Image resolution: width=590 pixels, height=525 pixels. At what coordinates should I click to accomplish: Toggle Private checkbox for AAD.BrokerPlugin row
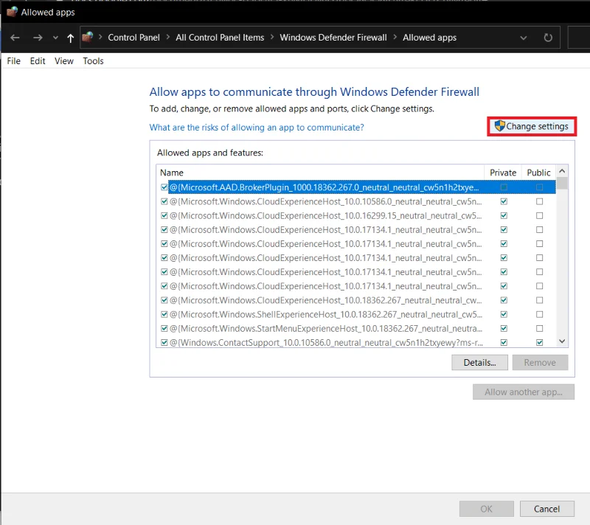(504, 187)
